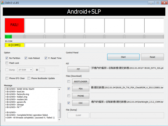Screen dimensions: 168x126
Task: Click the PHONE path field
Action: tap(127, 96)
